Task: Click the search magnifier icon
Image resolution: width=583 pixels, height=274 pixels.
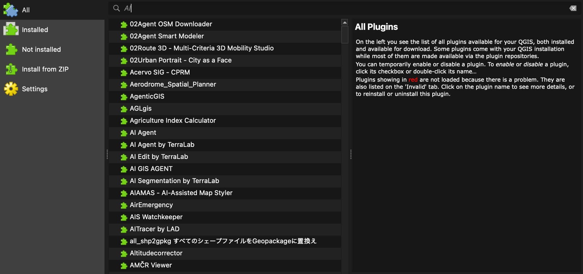Action: coord(116,8)
